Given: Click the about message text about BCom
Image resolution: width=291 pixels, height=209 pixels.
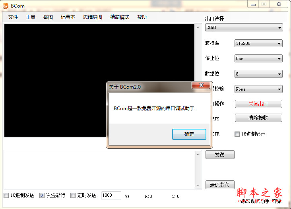Looking at the screenshot, I should coord(154,108).
